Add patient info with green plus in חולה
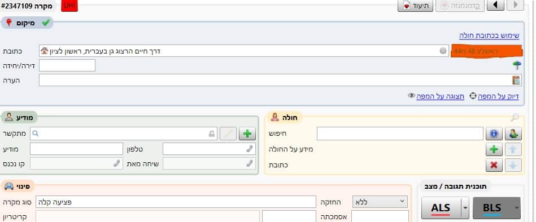Image resolution: width=536 pixels, height=222 pixels. 494,149
